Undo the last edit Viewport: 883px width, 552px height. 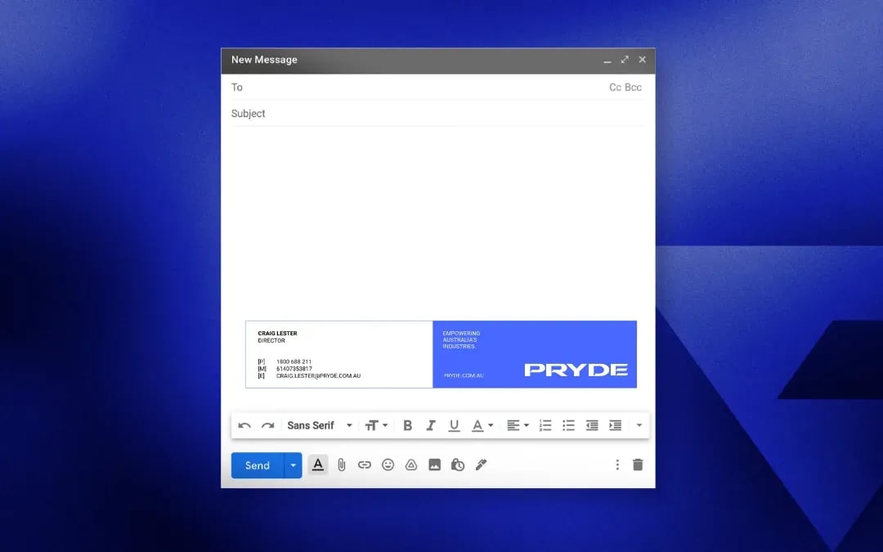[x=244, y=425]
